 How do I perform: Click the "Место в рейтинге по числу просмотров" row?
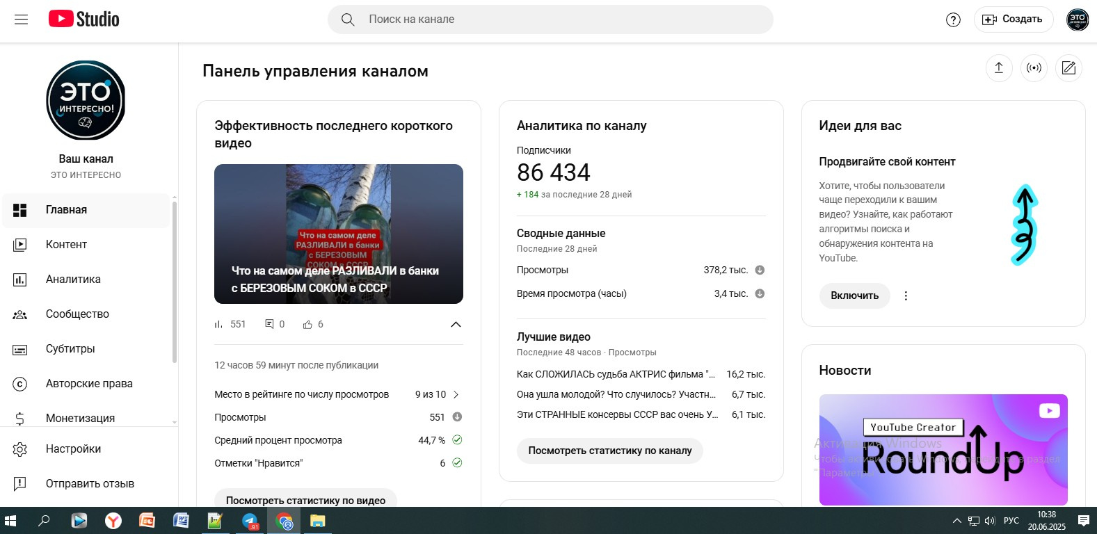point(339,394)
